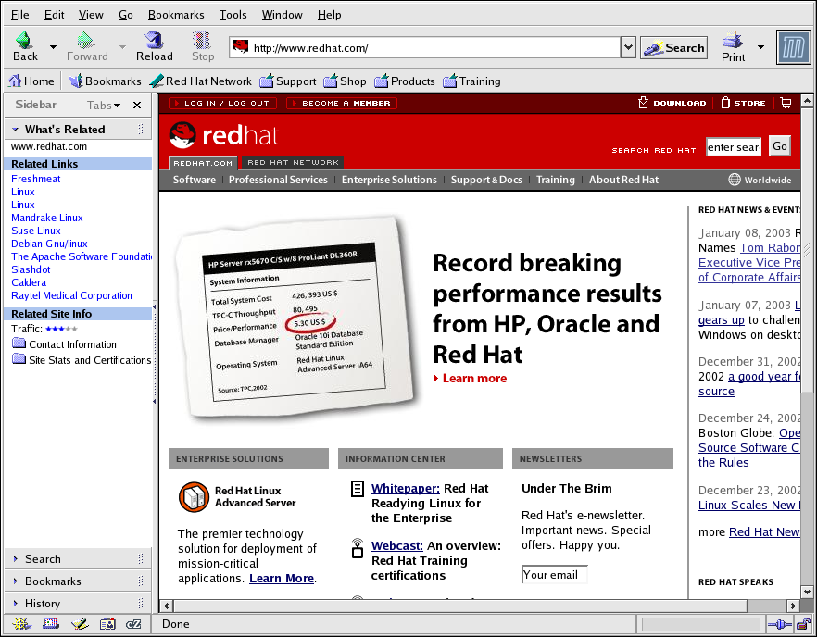817x637 pixels.
Task: Open Address Book from the status bar icon
Action: 107,624
